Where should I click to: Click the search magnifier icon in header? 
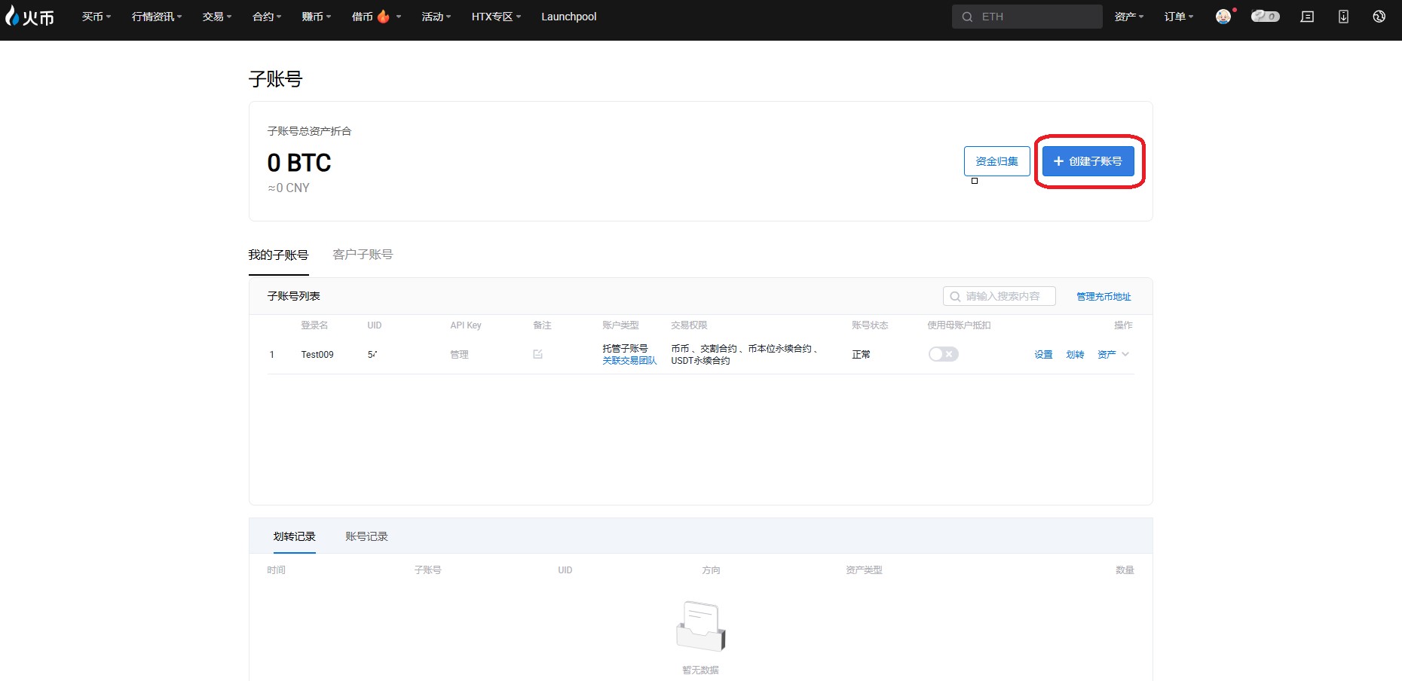(x=967, y=17)
